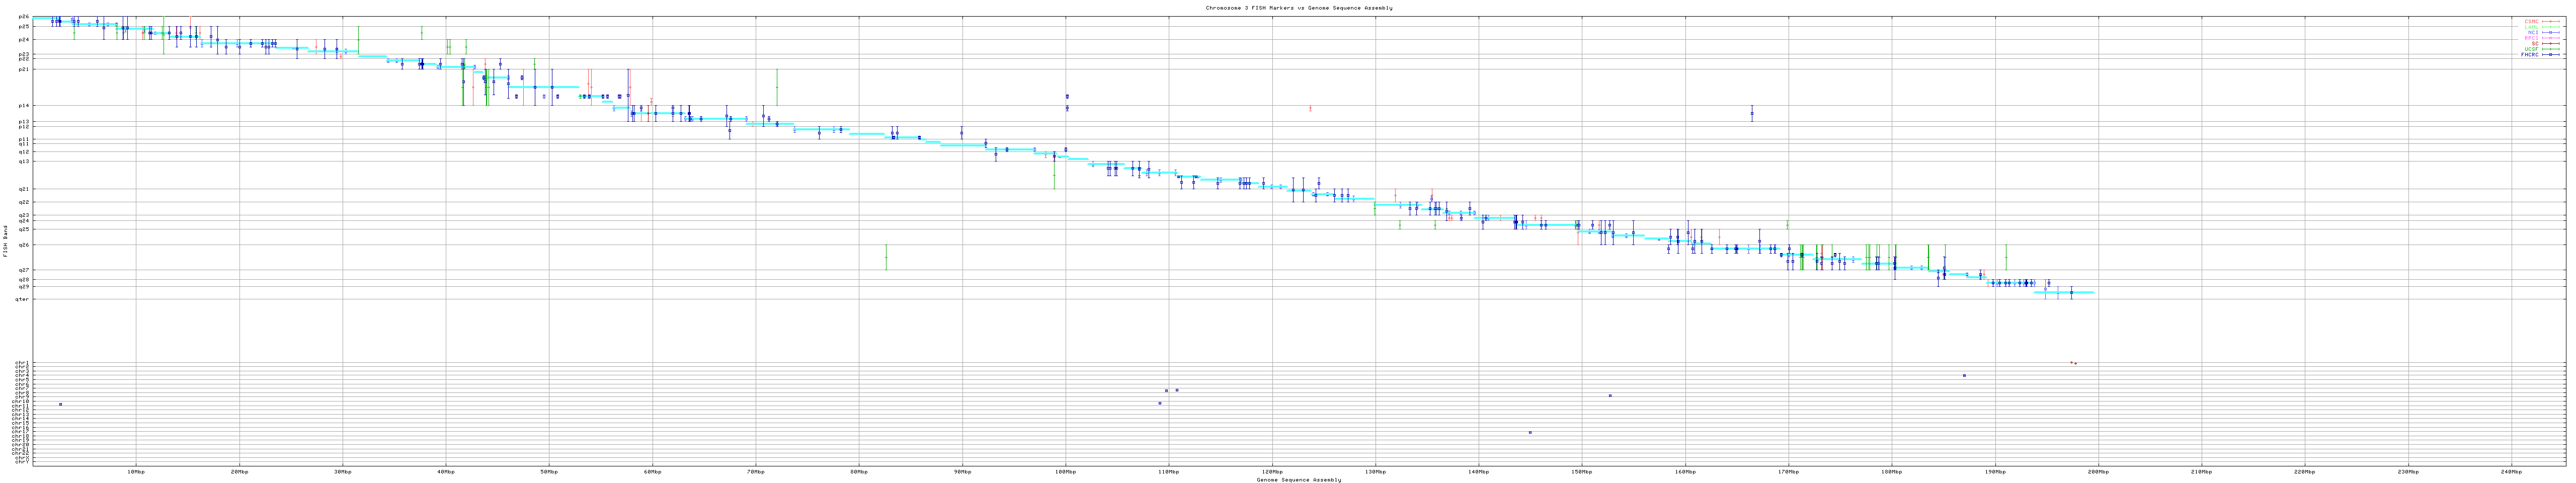
Task: Click the q26 band label
Action: (24, 245)
